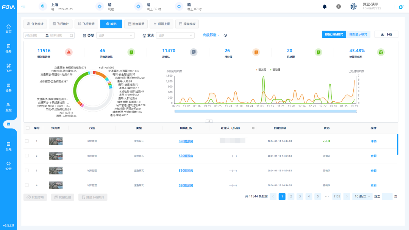
Task: Open the 飞行 (flight) sidebar icon
Action: (8, 67)
